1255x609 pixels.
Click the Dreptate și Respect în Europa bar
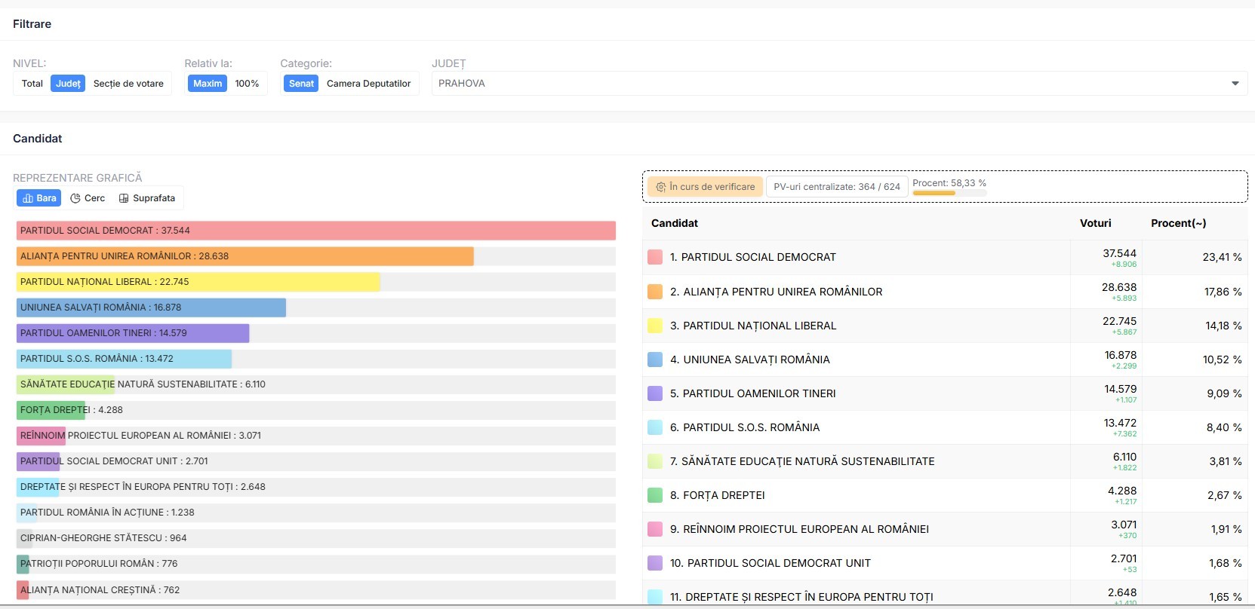click(38, 487)
